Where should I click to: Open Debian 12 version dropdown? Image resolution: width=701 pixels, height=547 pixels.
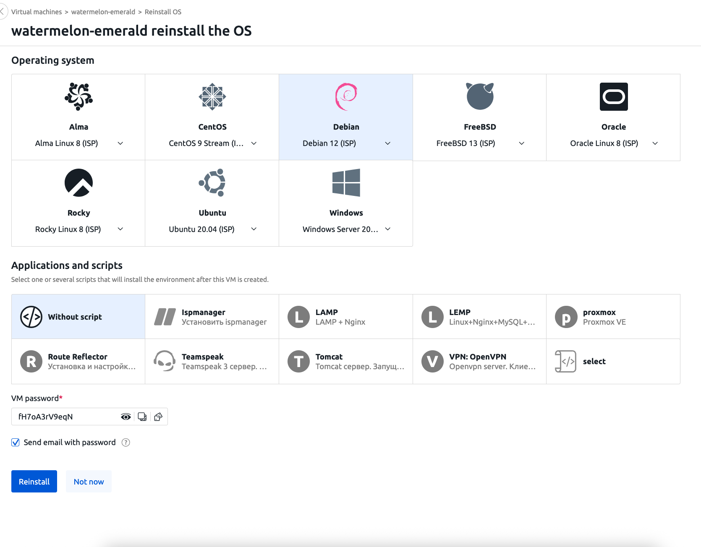[387, 143]
